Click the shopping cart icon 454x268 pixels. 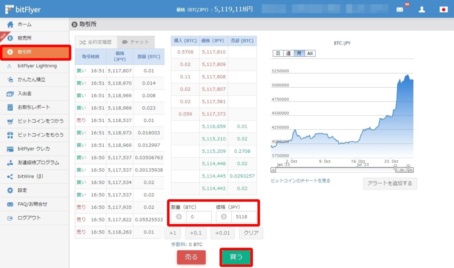pyautogui.click(x=10, y=121)
